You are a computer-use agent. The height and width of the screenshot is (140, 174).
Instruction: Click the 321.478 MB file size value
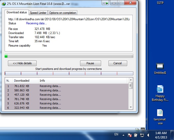(42, 29)
